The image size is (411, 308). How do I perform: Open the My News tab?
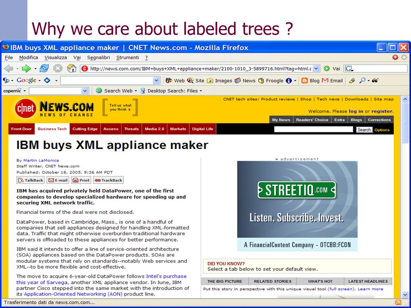281,120
